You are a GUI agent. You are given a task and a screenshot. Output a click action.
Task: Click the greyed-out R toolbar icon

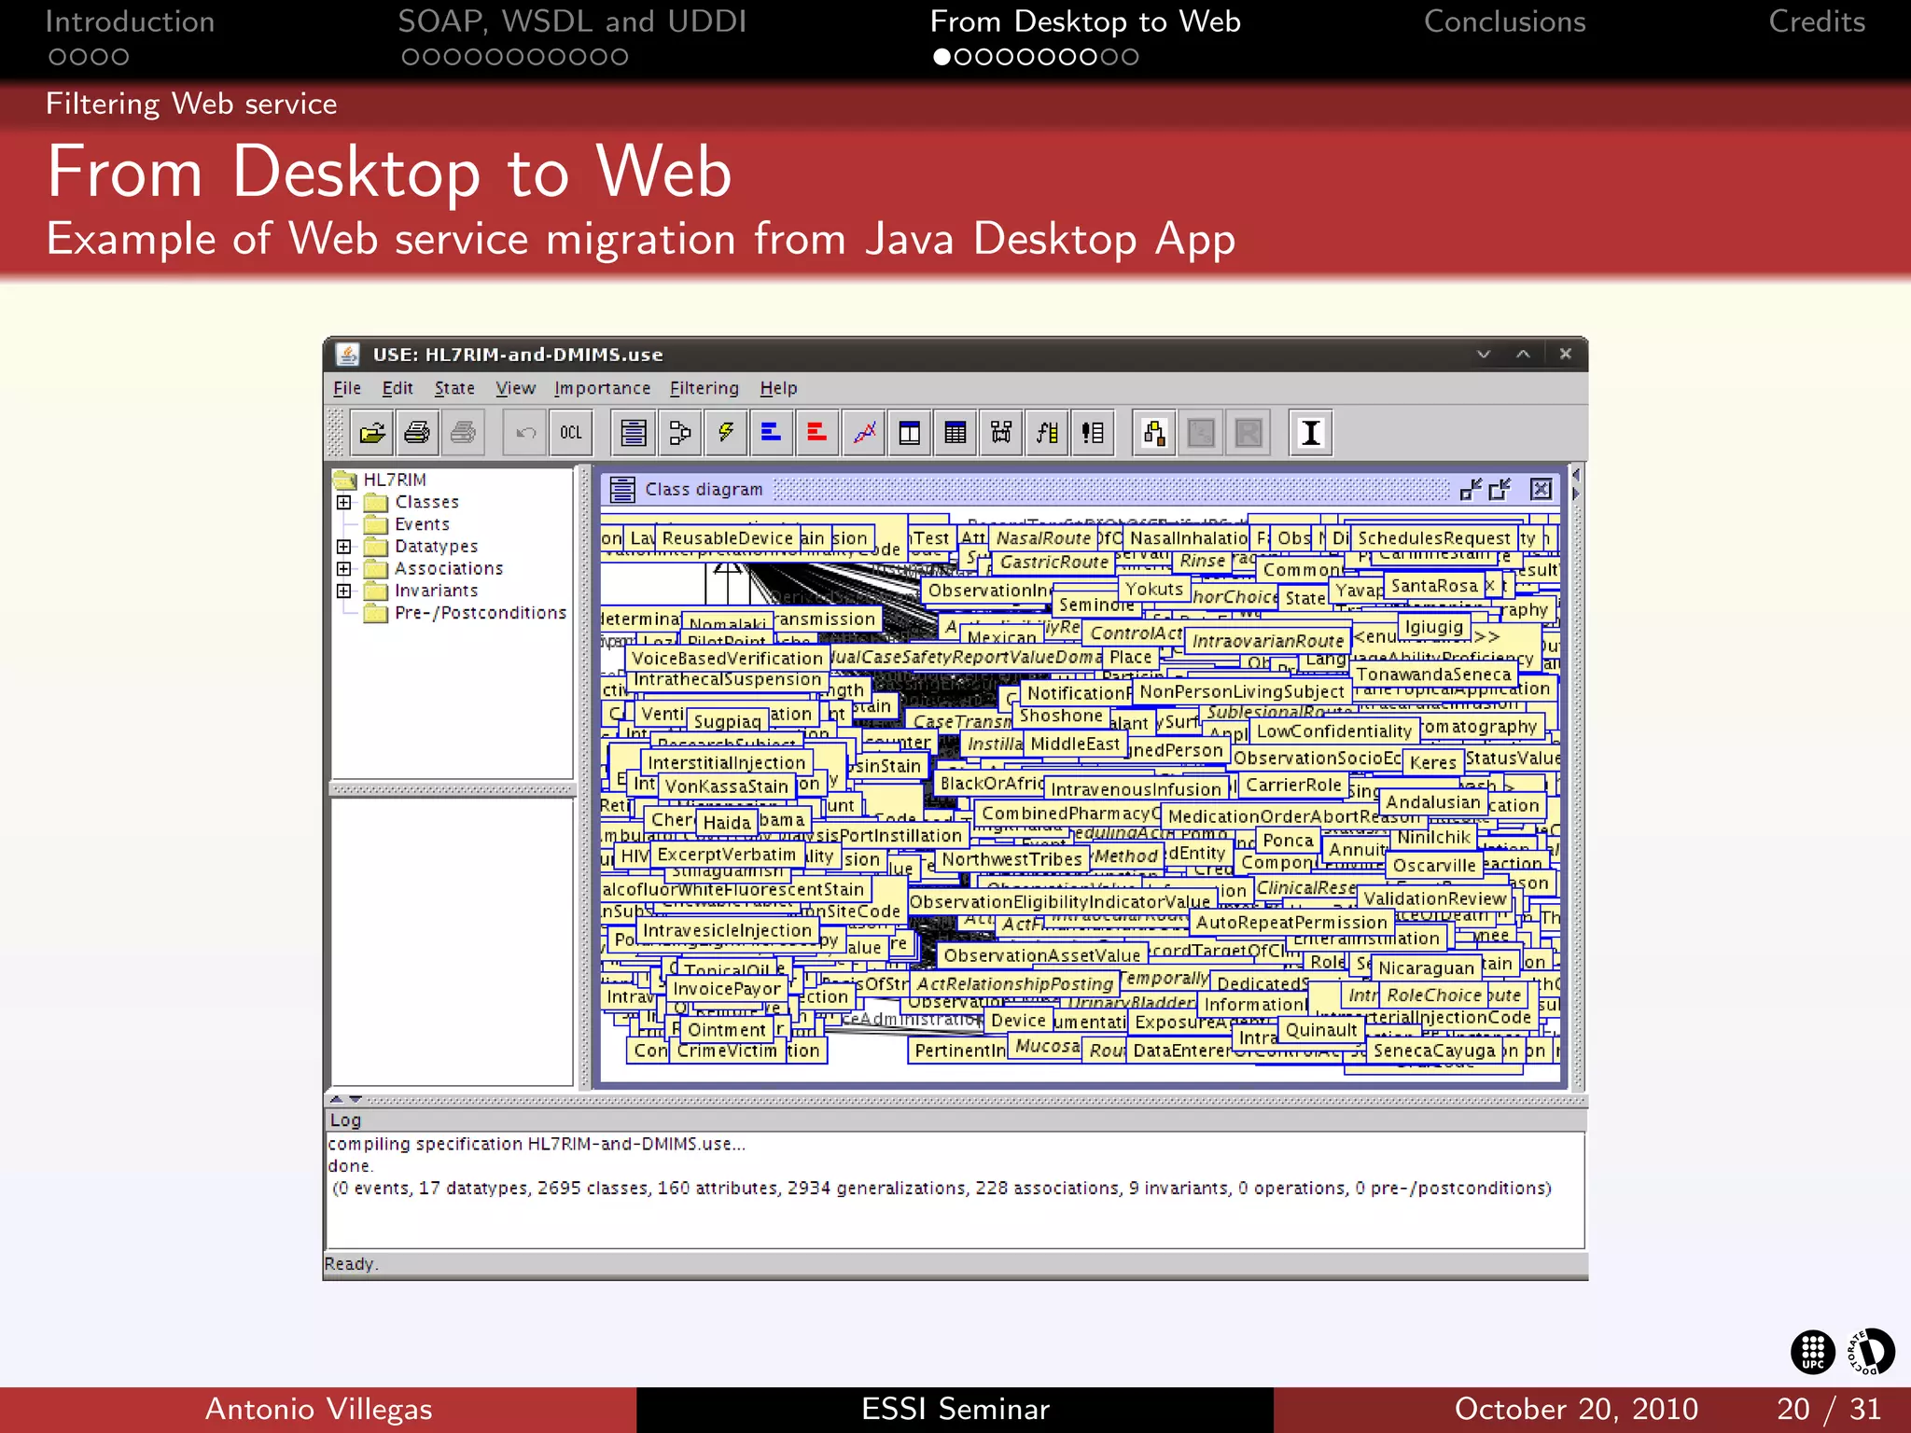1248,433
